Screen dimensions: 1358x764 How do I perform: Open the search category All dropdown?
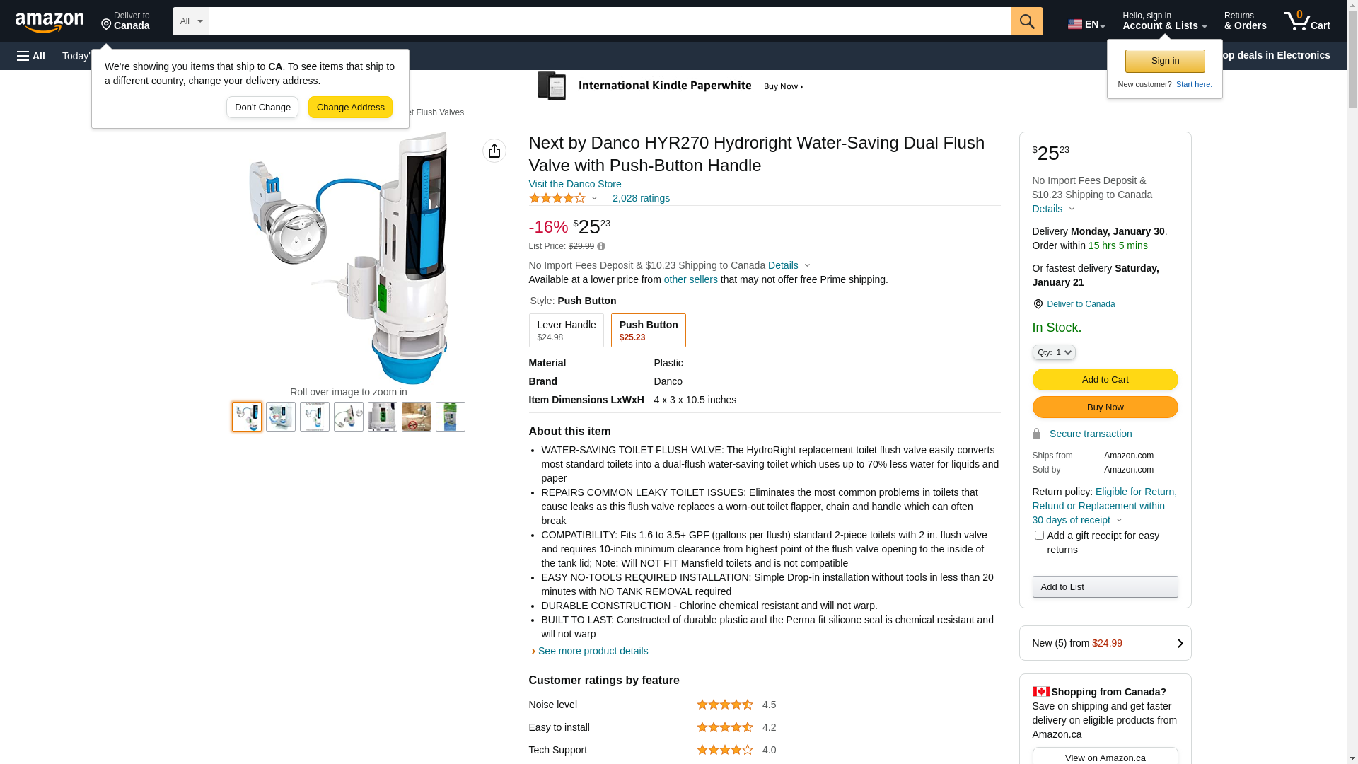tap(190, 21)
